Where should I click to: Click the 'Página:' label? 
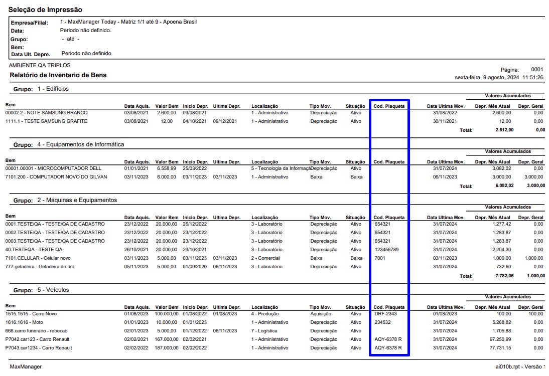510,70
